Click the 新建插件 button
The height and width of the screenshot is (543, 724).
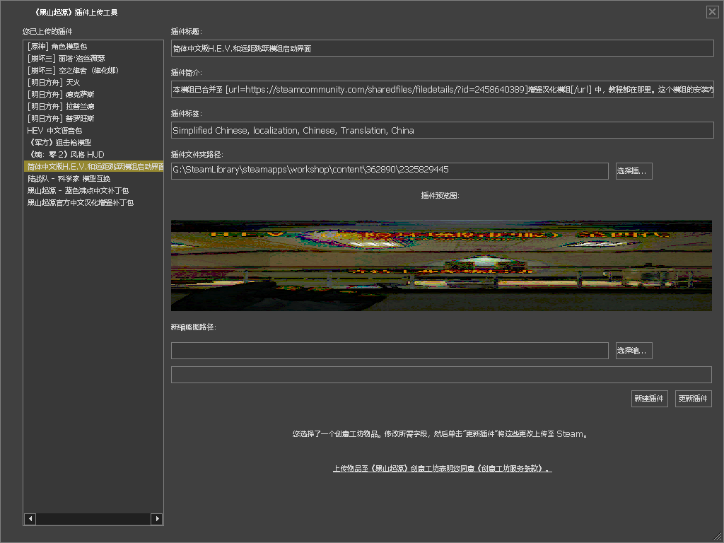point(649,399)
